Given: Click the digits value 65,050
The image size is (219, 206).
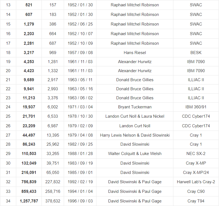Looking at the screenshot, I should 53,173.
